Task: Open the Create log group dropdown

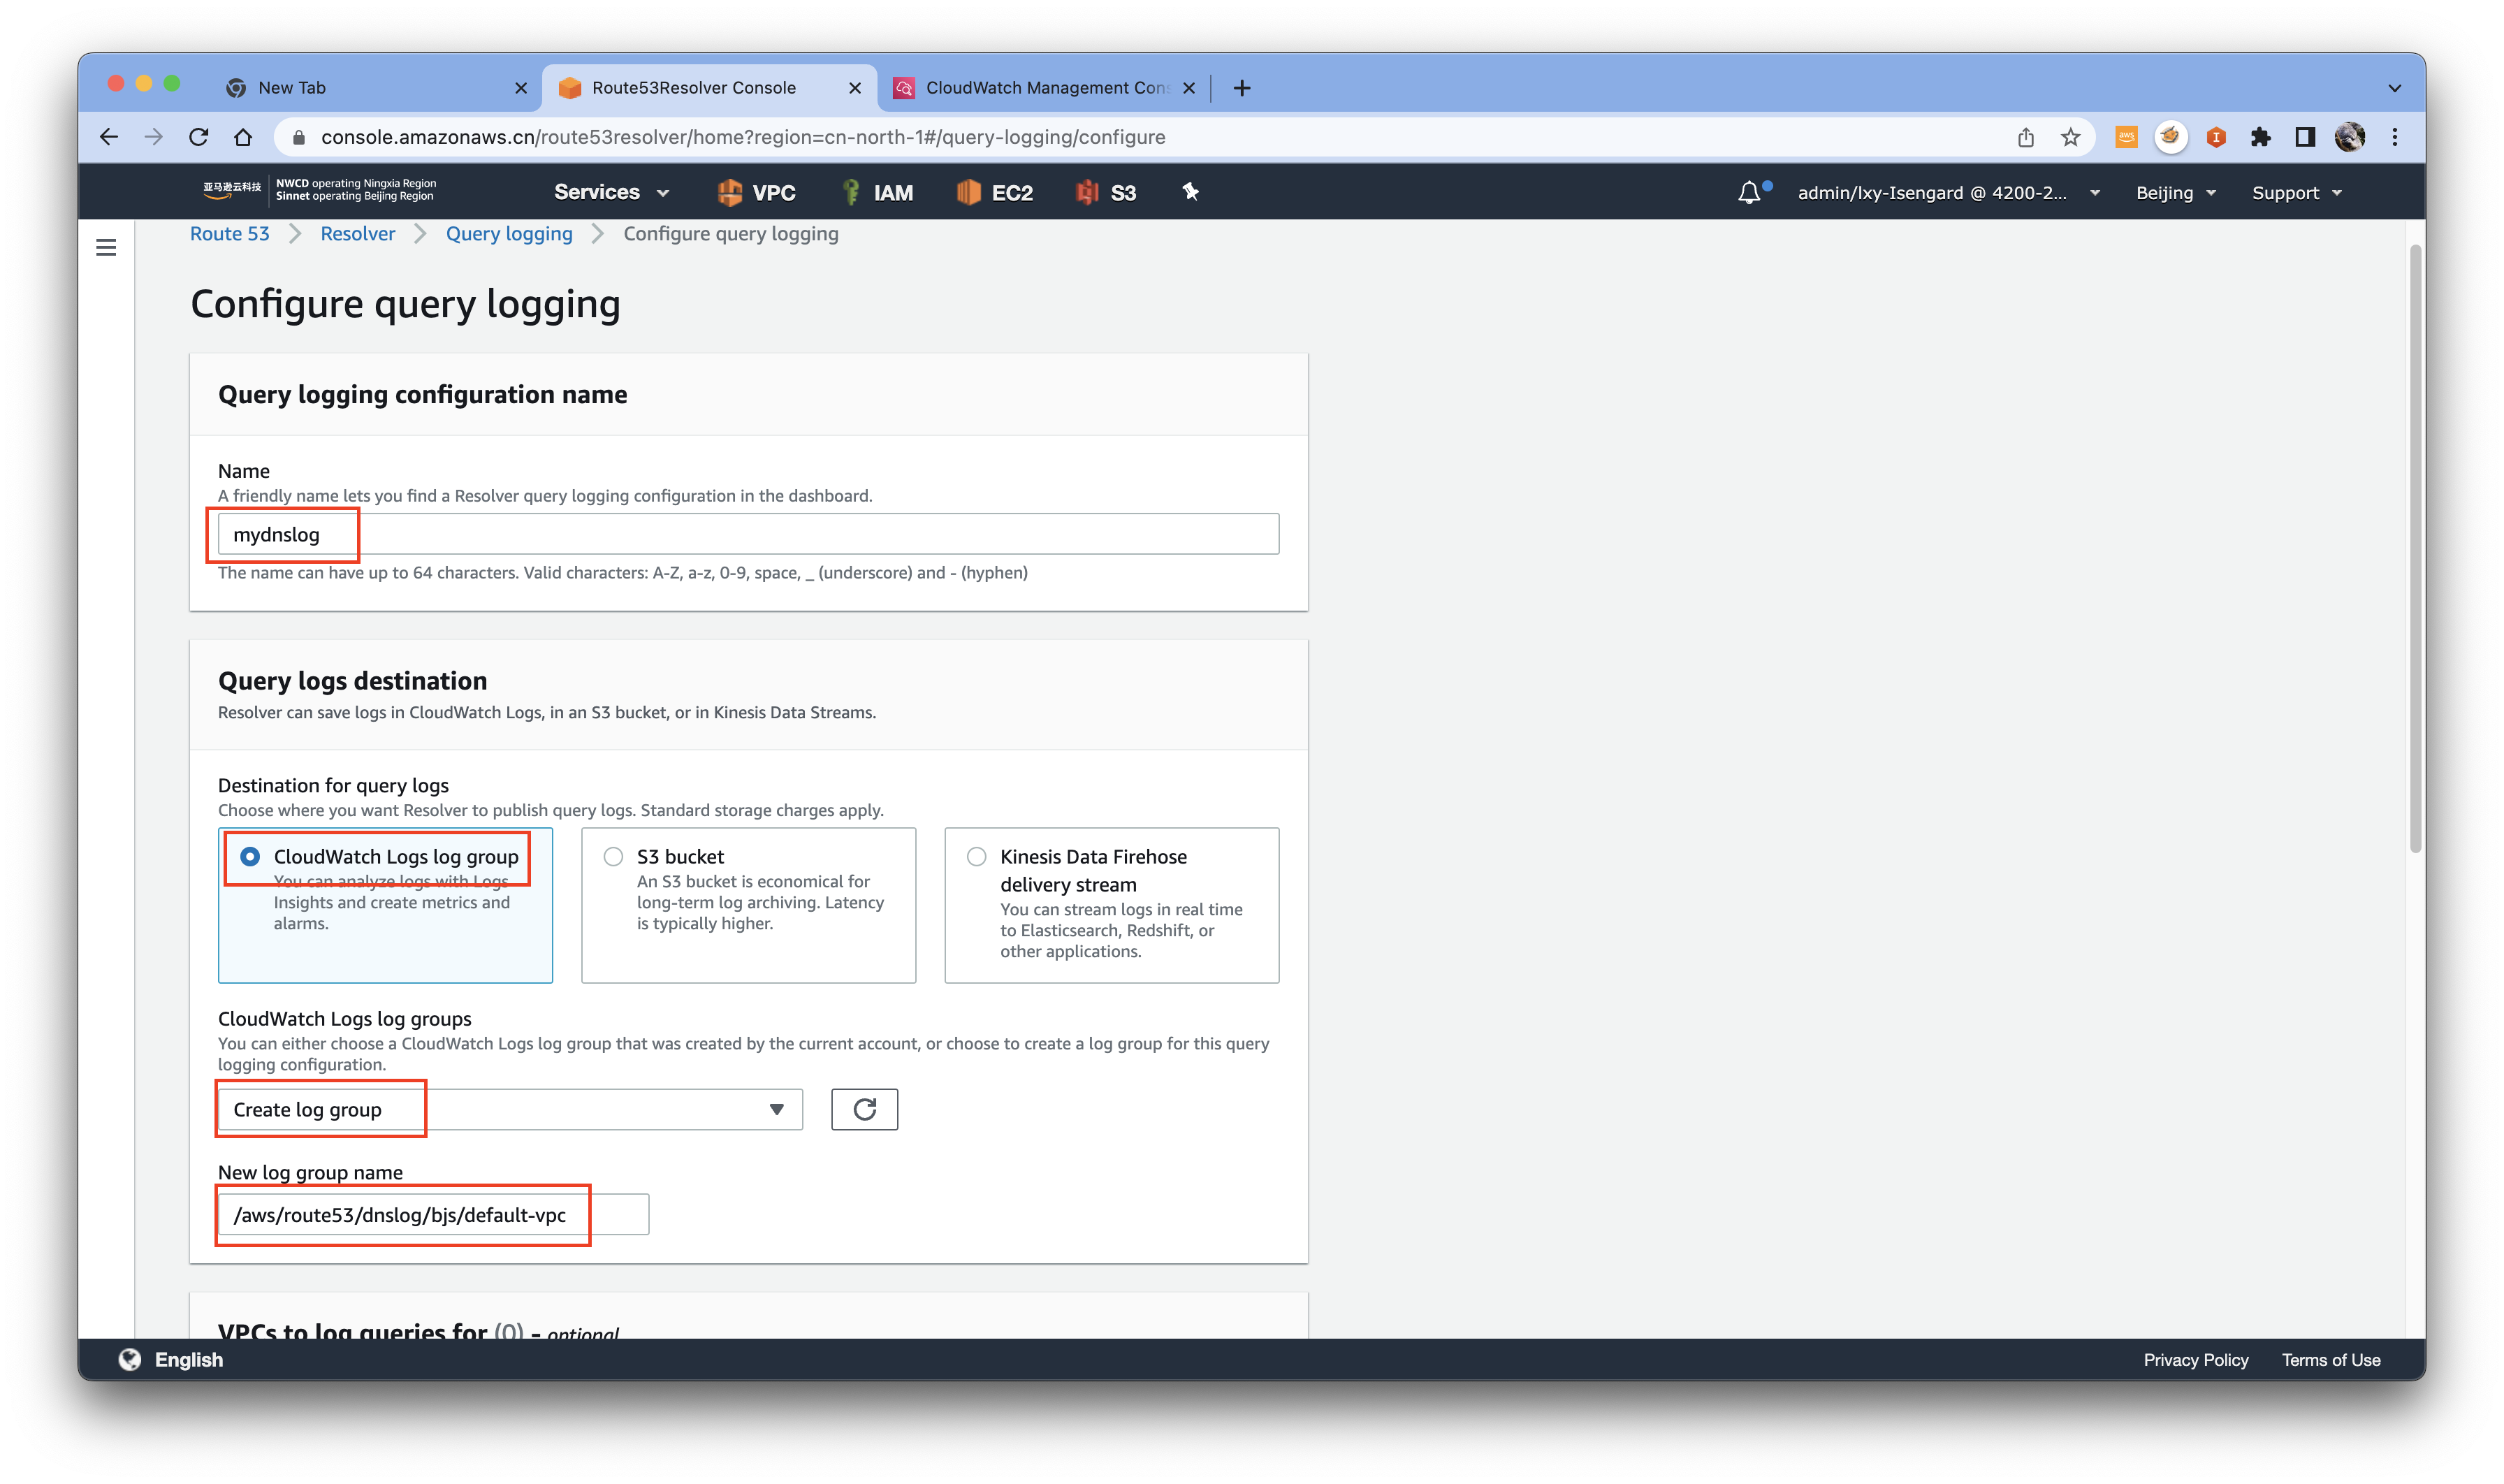Action: pos(510,1109)
